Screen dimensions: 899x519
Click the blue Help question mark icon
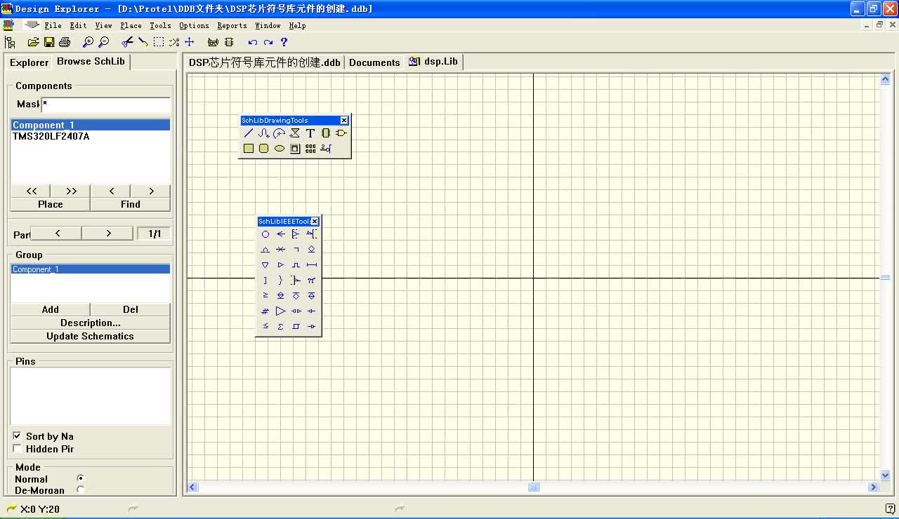(284, 43)
